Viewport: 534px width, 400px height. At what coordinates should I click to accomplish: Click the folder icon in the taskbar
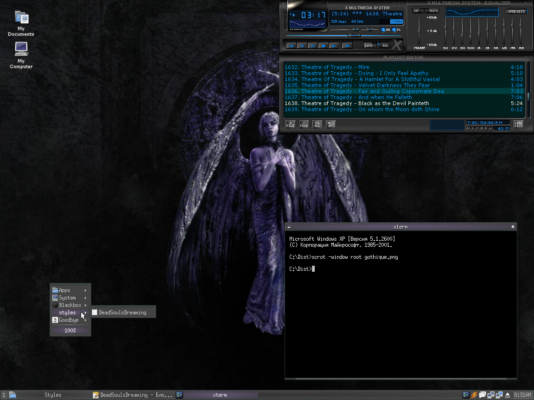13,394
